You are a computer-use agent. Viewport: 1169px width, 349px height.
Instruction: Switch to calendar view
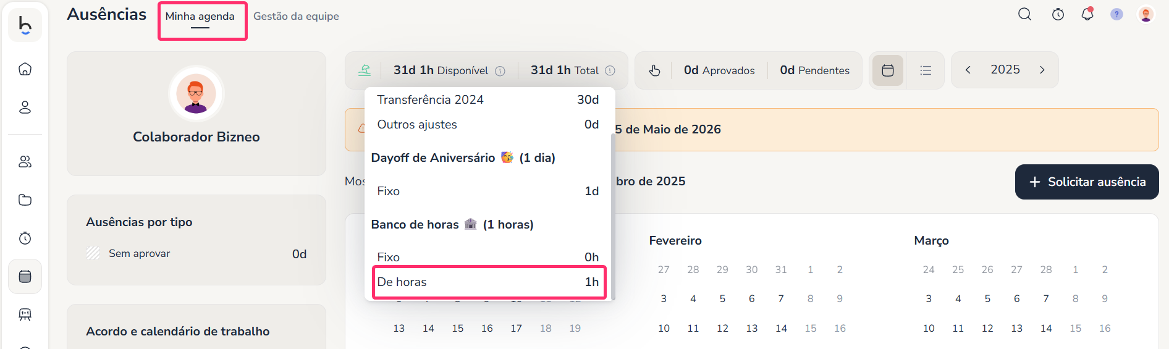(888, 70)
